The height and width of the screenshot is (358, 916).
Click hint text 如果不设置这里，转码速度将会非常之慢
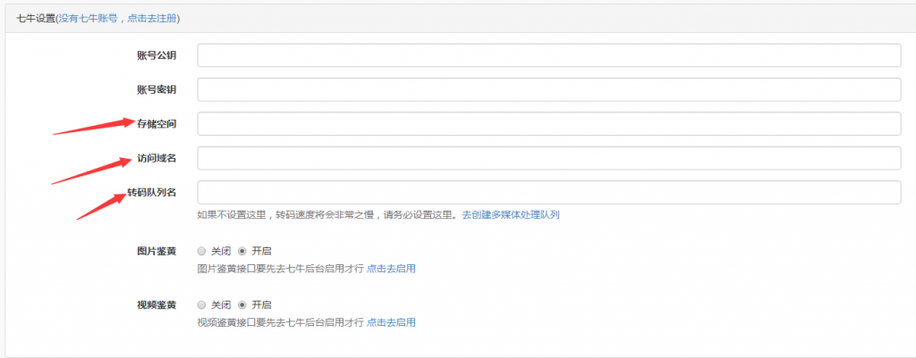click(x=288, y=214)
